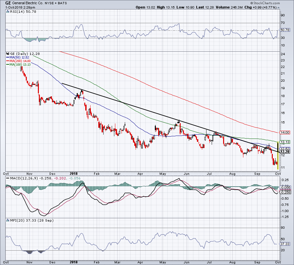Click the bold 12.28 last-price tag on right axis

click(x=285, y=152)
